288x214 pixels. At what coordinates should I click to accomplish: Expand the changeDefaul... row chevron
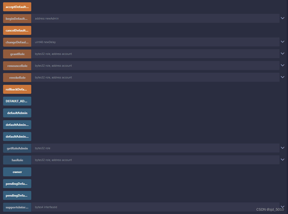point(282,42)
